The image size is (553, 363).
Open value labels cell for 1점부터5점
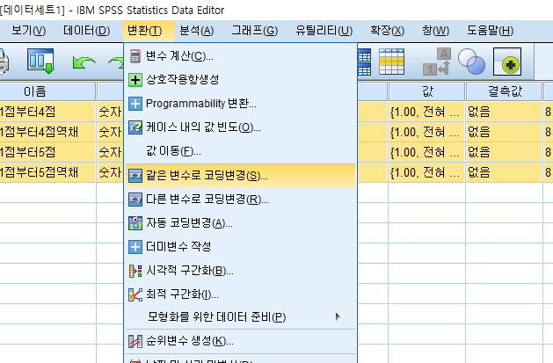tap(426, 152)
